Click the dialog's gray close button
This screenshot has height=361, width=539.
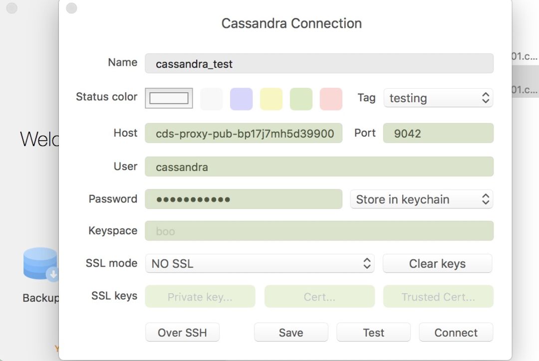71,8
